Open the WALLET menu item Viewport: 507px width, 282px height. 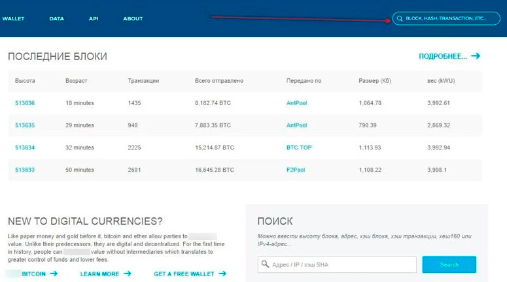[x=13, y=19]
